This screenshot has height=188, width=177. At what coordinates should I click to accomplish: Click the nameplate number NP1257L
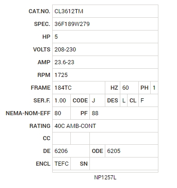pyautogui.click(x=105, y=178)
